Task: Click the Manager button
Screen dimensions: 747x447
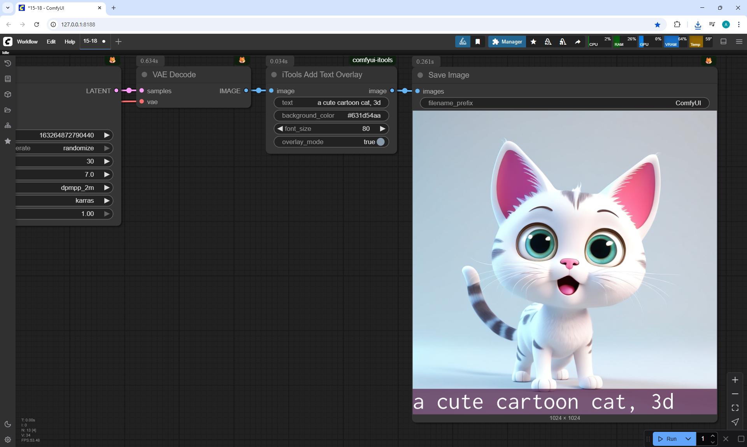Action: point(507,42)
